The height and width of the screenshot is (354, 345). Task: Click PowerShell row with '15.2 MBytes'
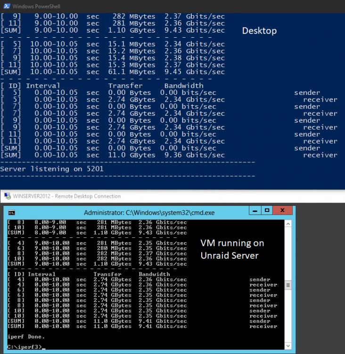(x=113, y=51)
